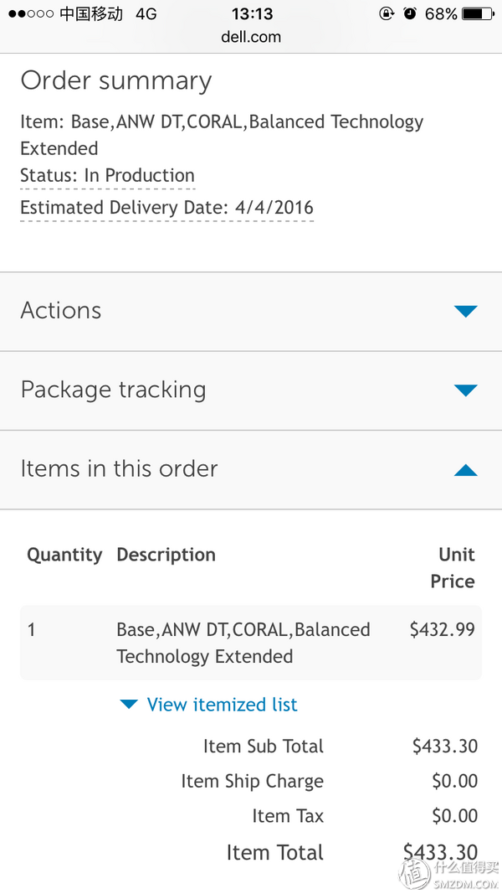Open View itemized list link

click(222, 704)
